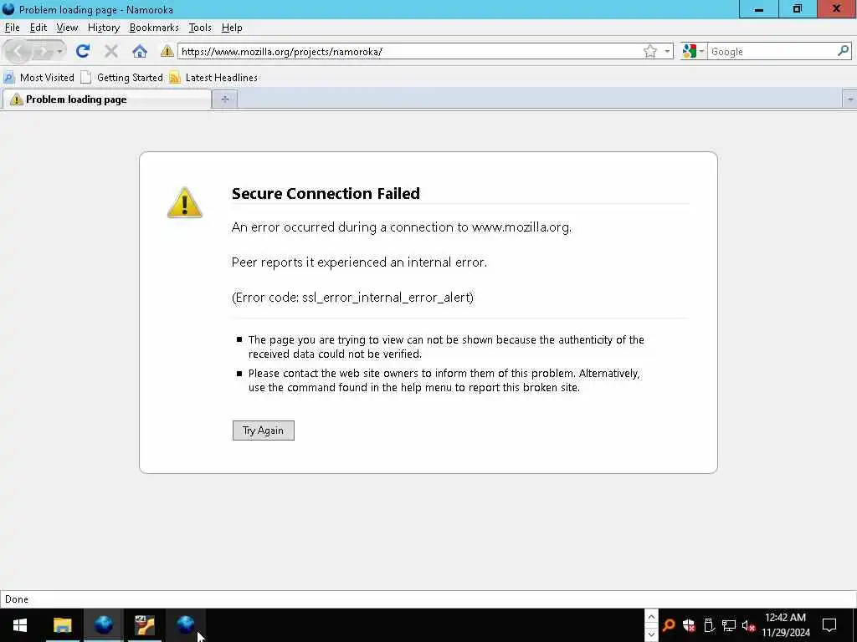Viewport: 857px width, 642px height.
Task: Open the View menu
Action: point(67,28)
